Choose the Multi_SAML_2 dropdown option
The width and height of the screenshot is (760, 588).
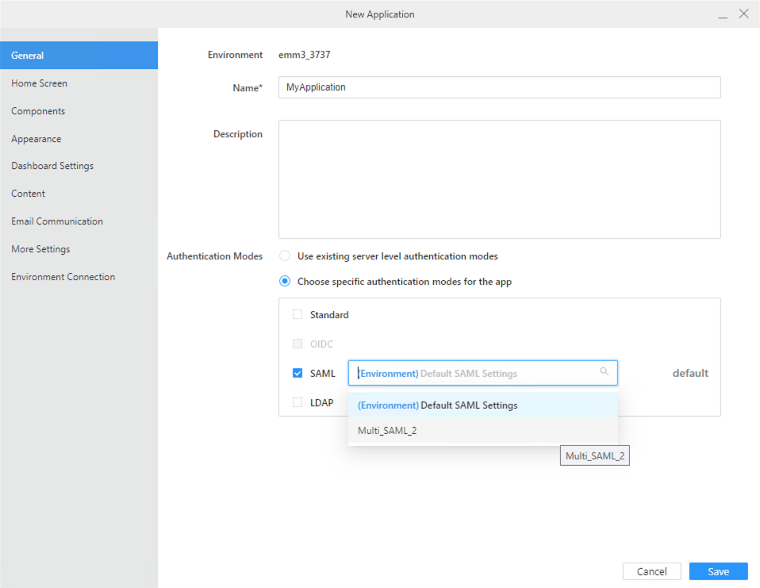point(483,430)
